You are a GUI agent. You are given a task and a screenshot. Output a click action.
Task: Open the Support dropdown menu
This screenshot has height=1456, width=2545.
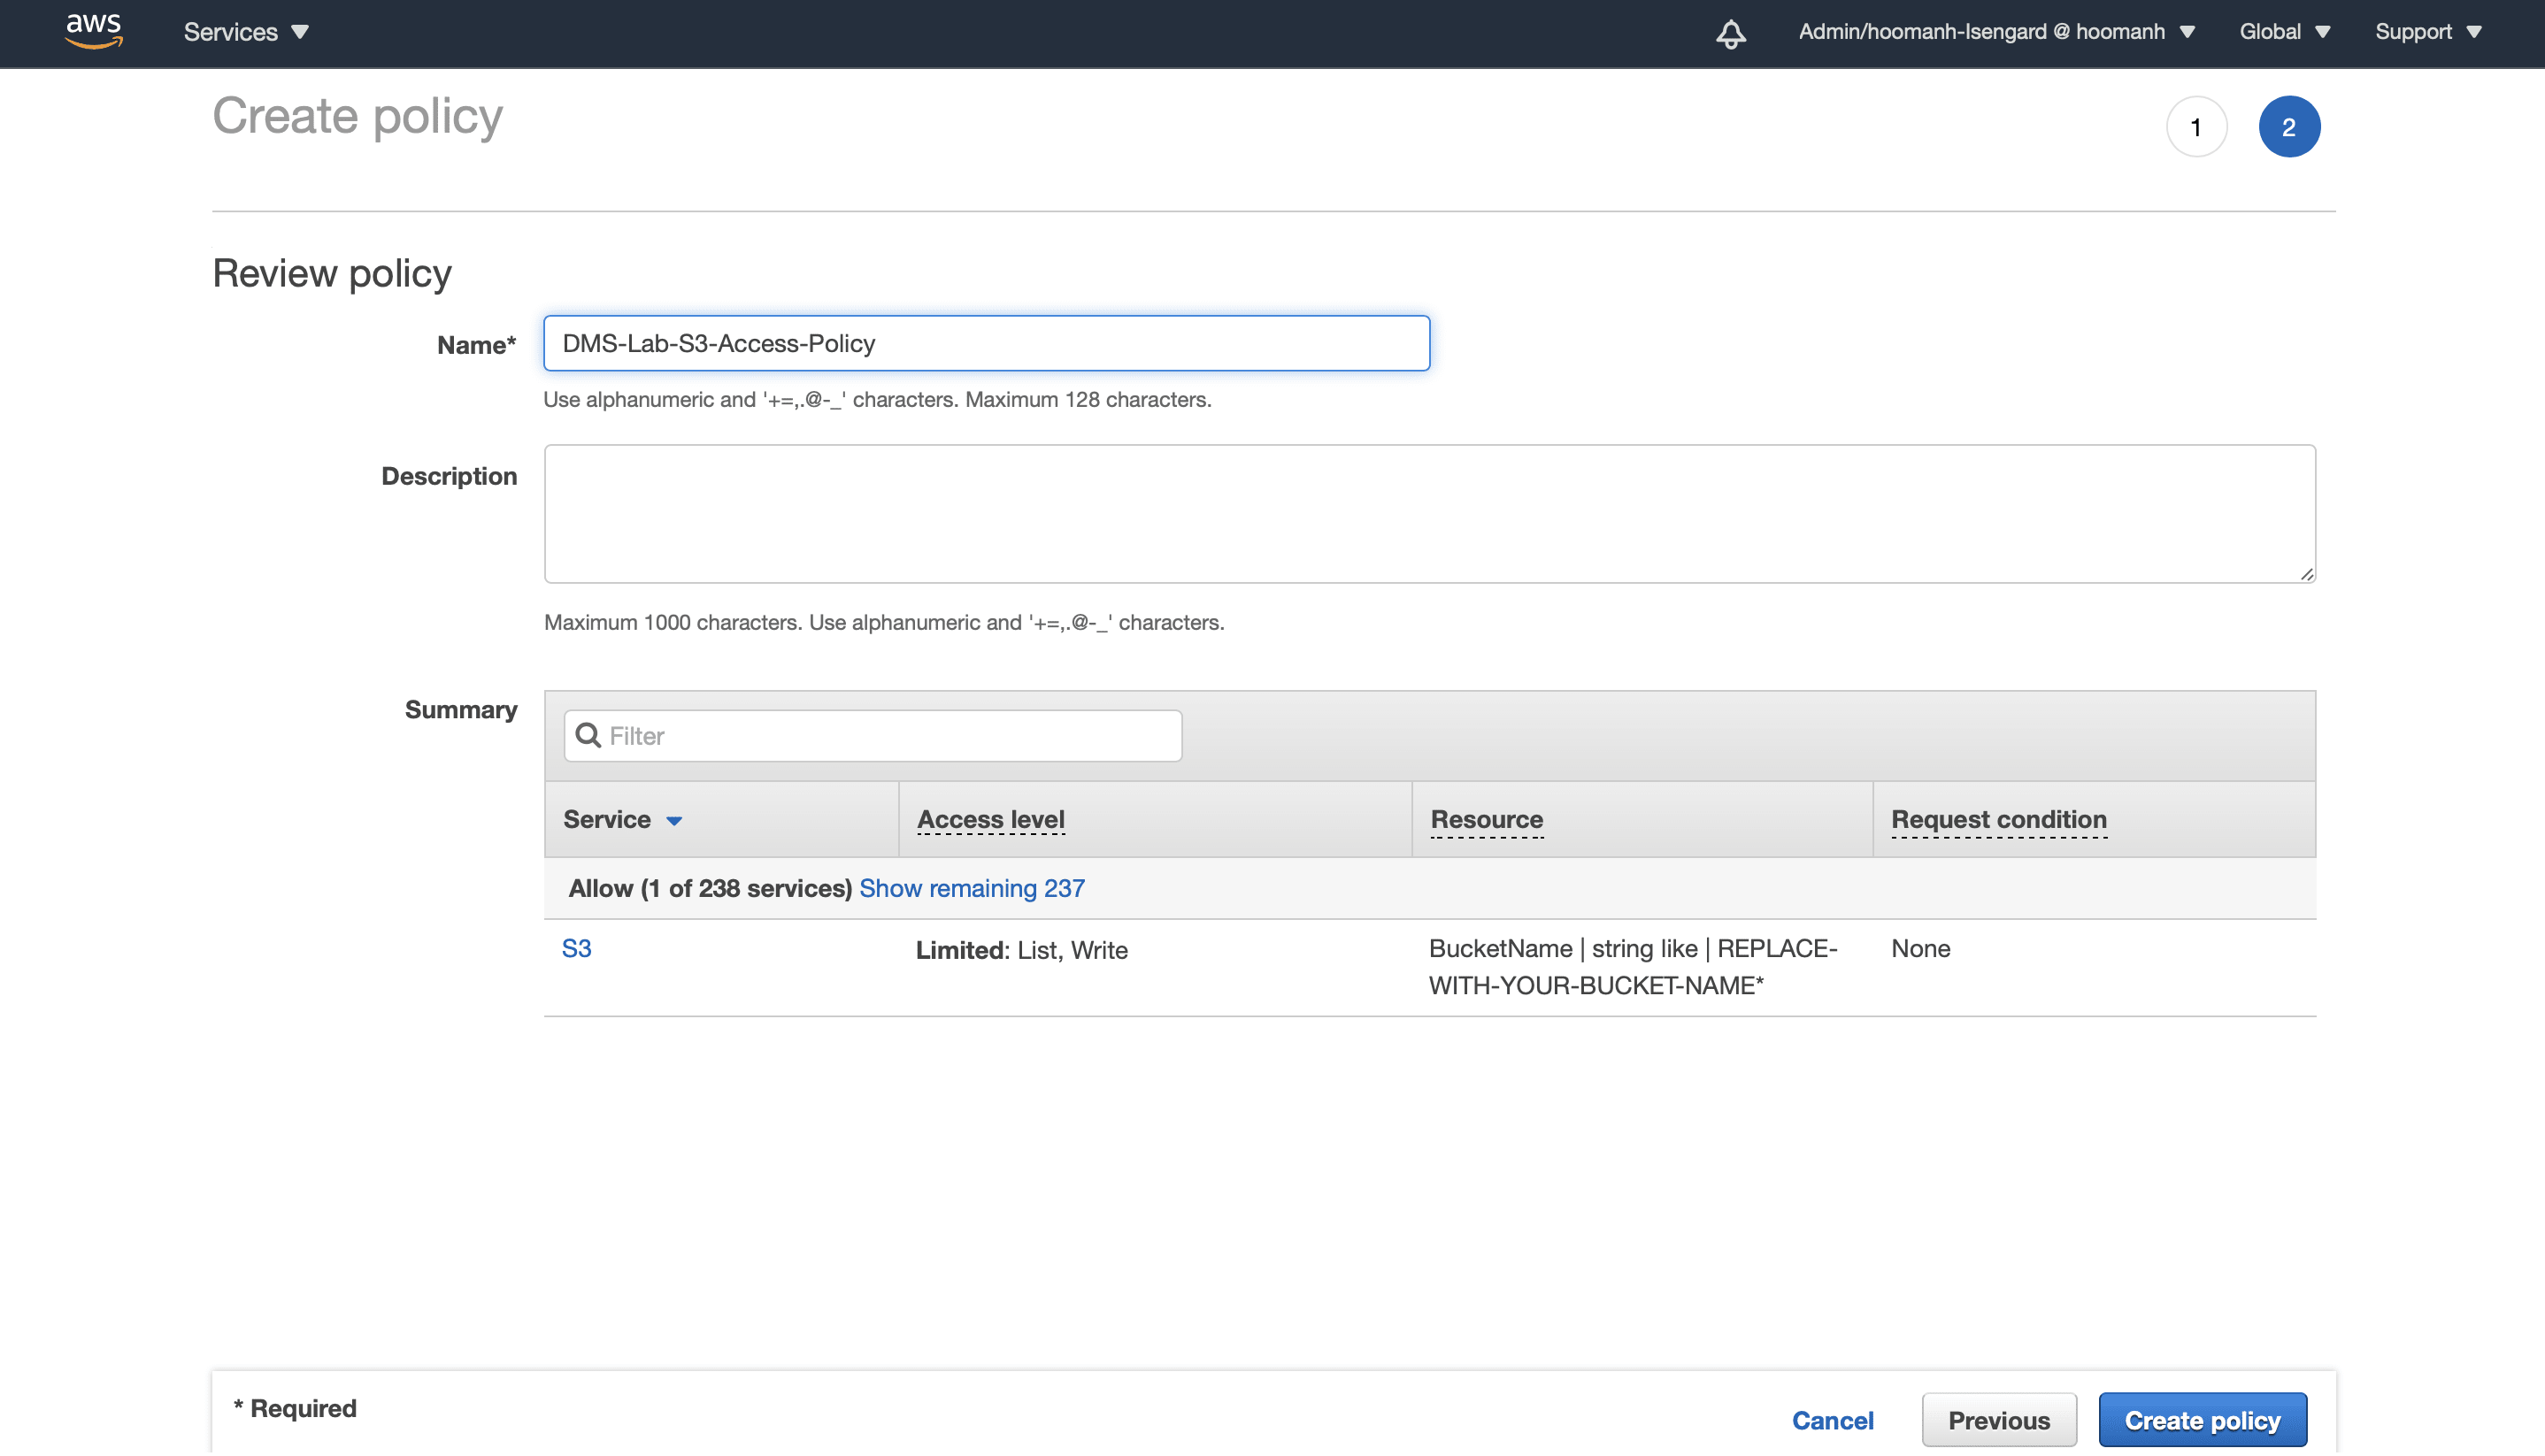[x=2428, y=32]
